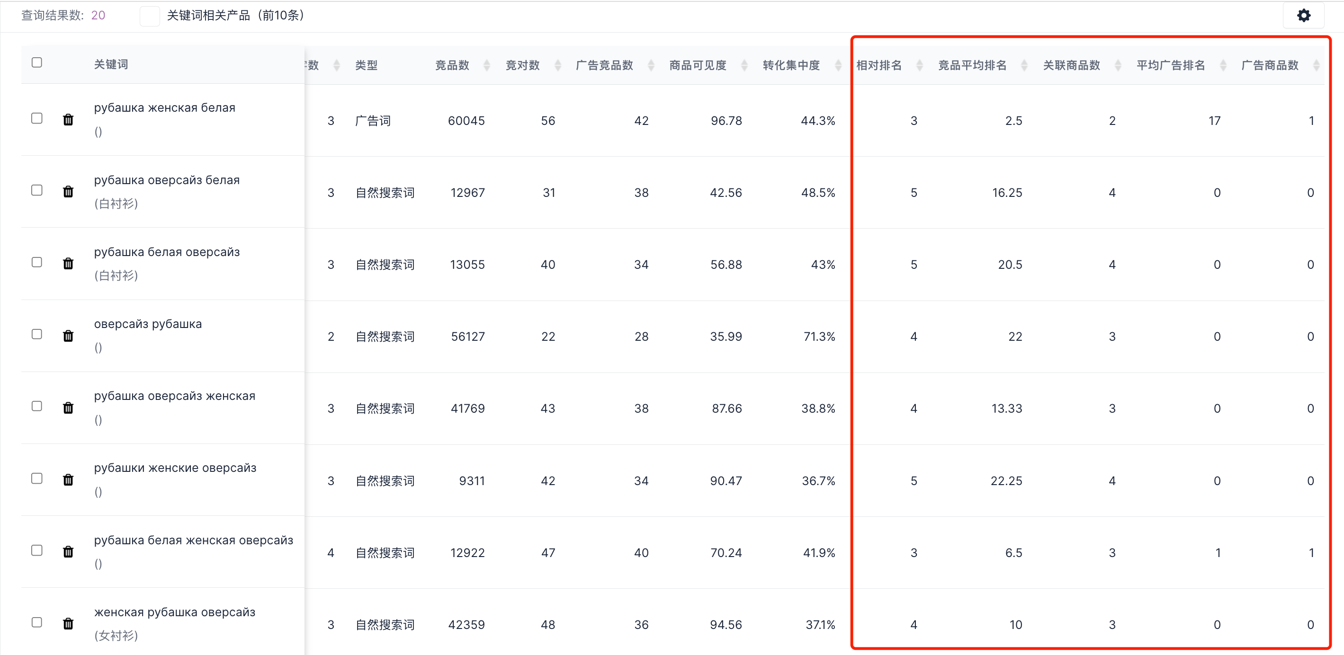Enable 关键词相关产品 (前10条) toggle

click(x=150, y=16)
